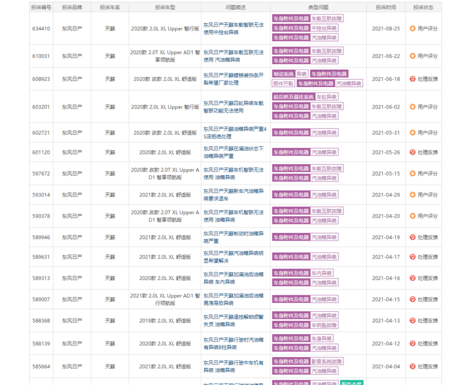Open the link 东风日产天籁新车汽油箱异响要求退车
This screenshot has height=385, width=466.
[x=233, y=195]
